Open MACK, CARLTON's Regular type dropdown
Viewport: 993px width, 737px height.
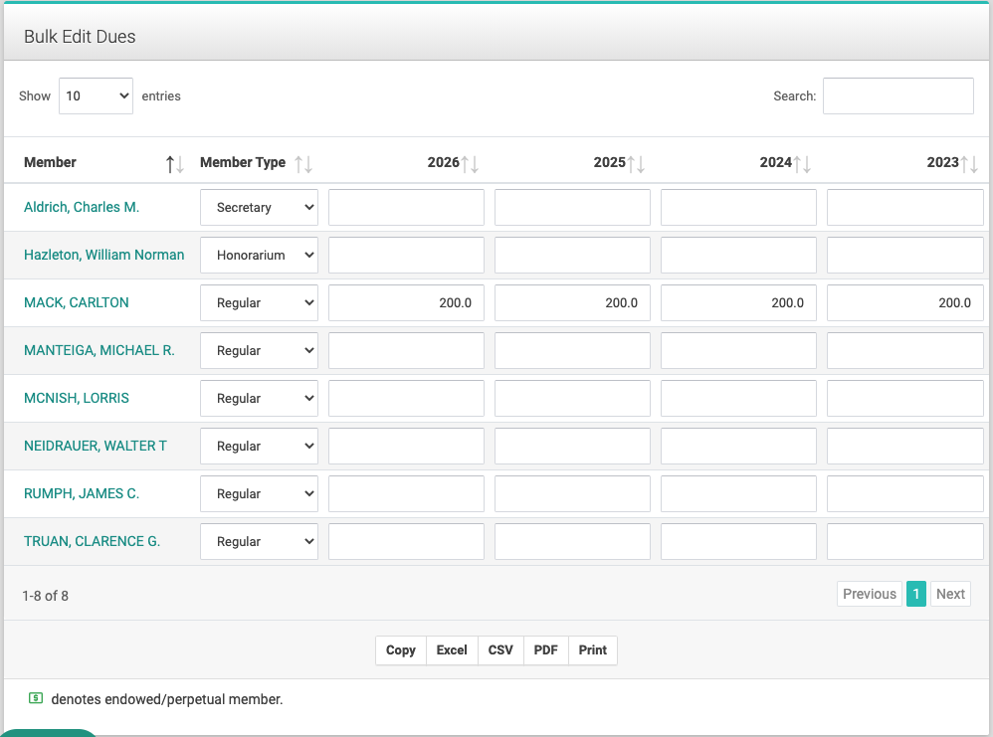pyautogui.click(x=259, y=302)
